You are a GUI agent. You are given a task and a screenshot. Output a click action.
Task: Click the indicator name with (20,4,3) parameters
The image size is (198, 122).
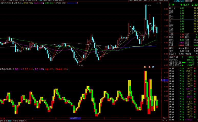point(8,69)
